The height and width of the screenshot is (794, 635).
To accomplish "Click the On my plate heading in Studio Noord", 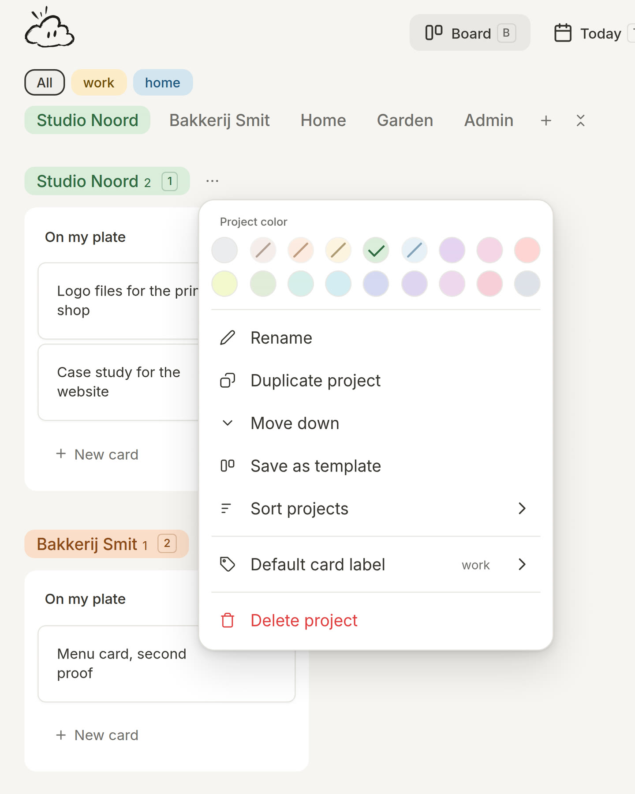I will [85, 237].
